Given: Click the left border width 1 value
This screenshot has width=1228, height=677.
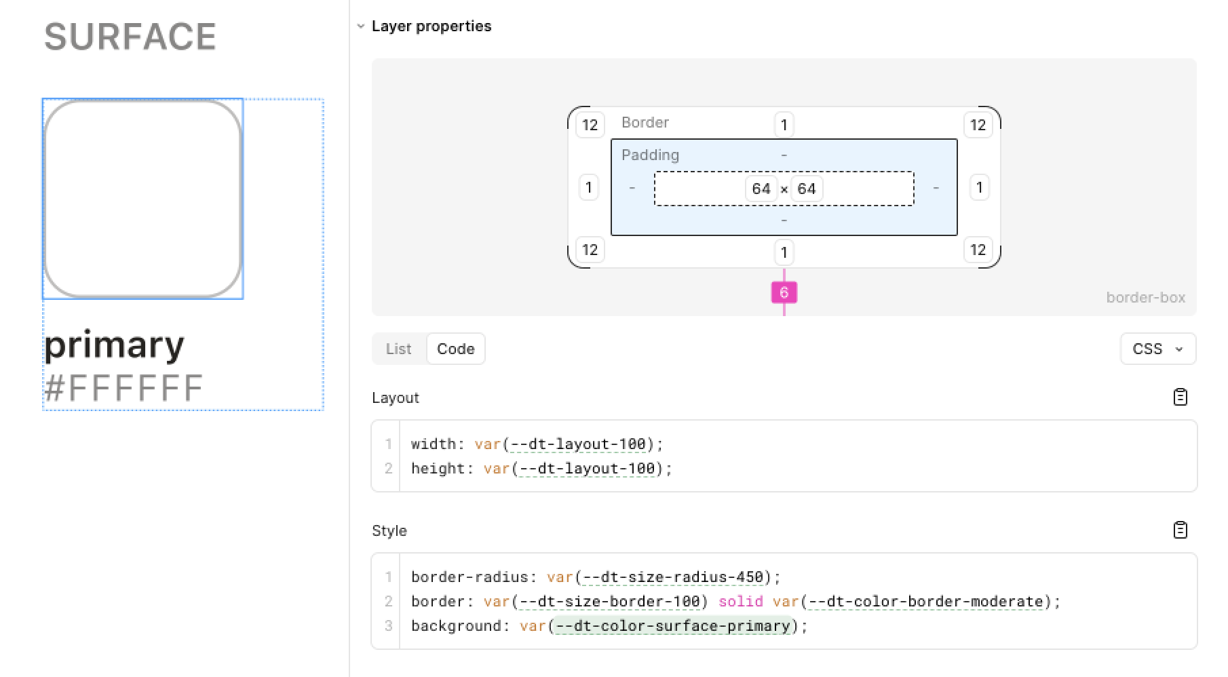Looking at the screenshot, I should [588, 187].
